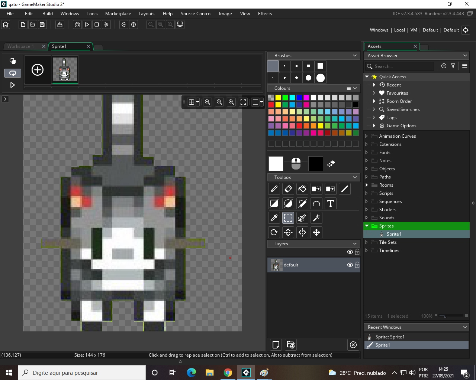
Task: Open the Brushes panel dropdown
Action: (354, 55)
